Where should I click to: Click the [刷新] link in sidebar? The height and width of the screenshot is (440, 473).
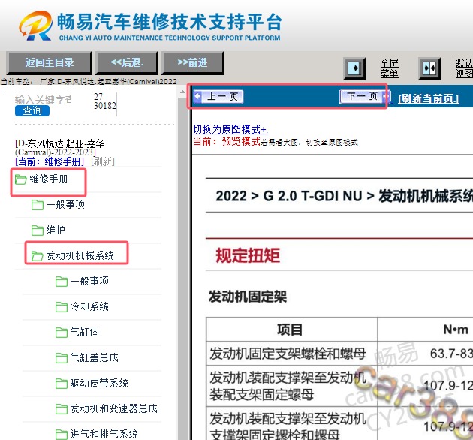(103, 161)
